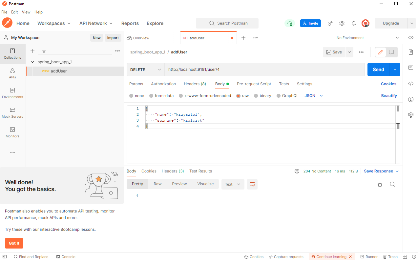Open the documentation panel
The width and height of the screenshot is (418, 260).
[x=411, y=52]
